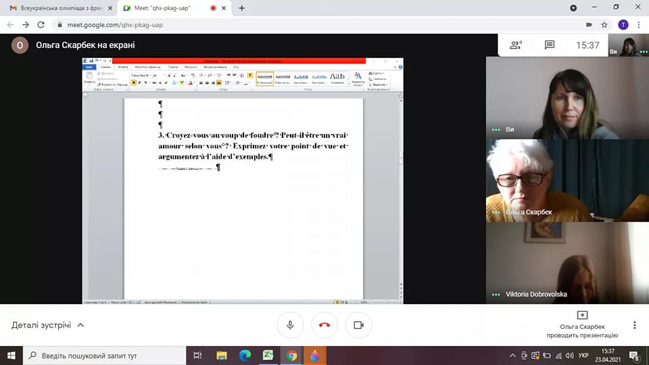The image size is (649, 365).
Task: Open a new Chrome tab
Action: click(242, 8)
